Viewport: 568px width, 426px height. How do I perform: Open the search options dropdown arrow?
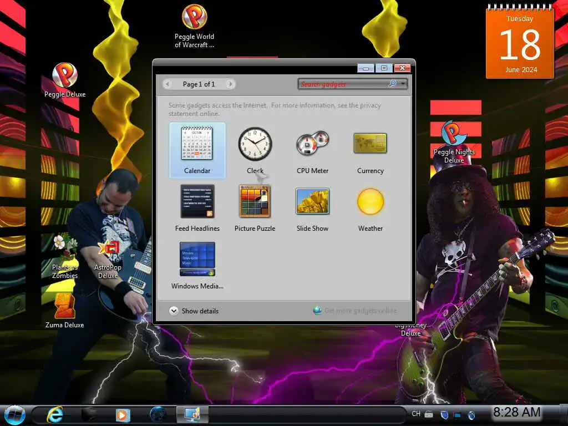click(x=403, y=84)
